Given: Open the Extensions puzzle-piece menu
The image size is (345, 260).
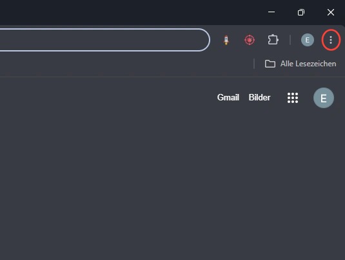Looking at the screenshot, I should pyautogui.click(x=273, y=40).
